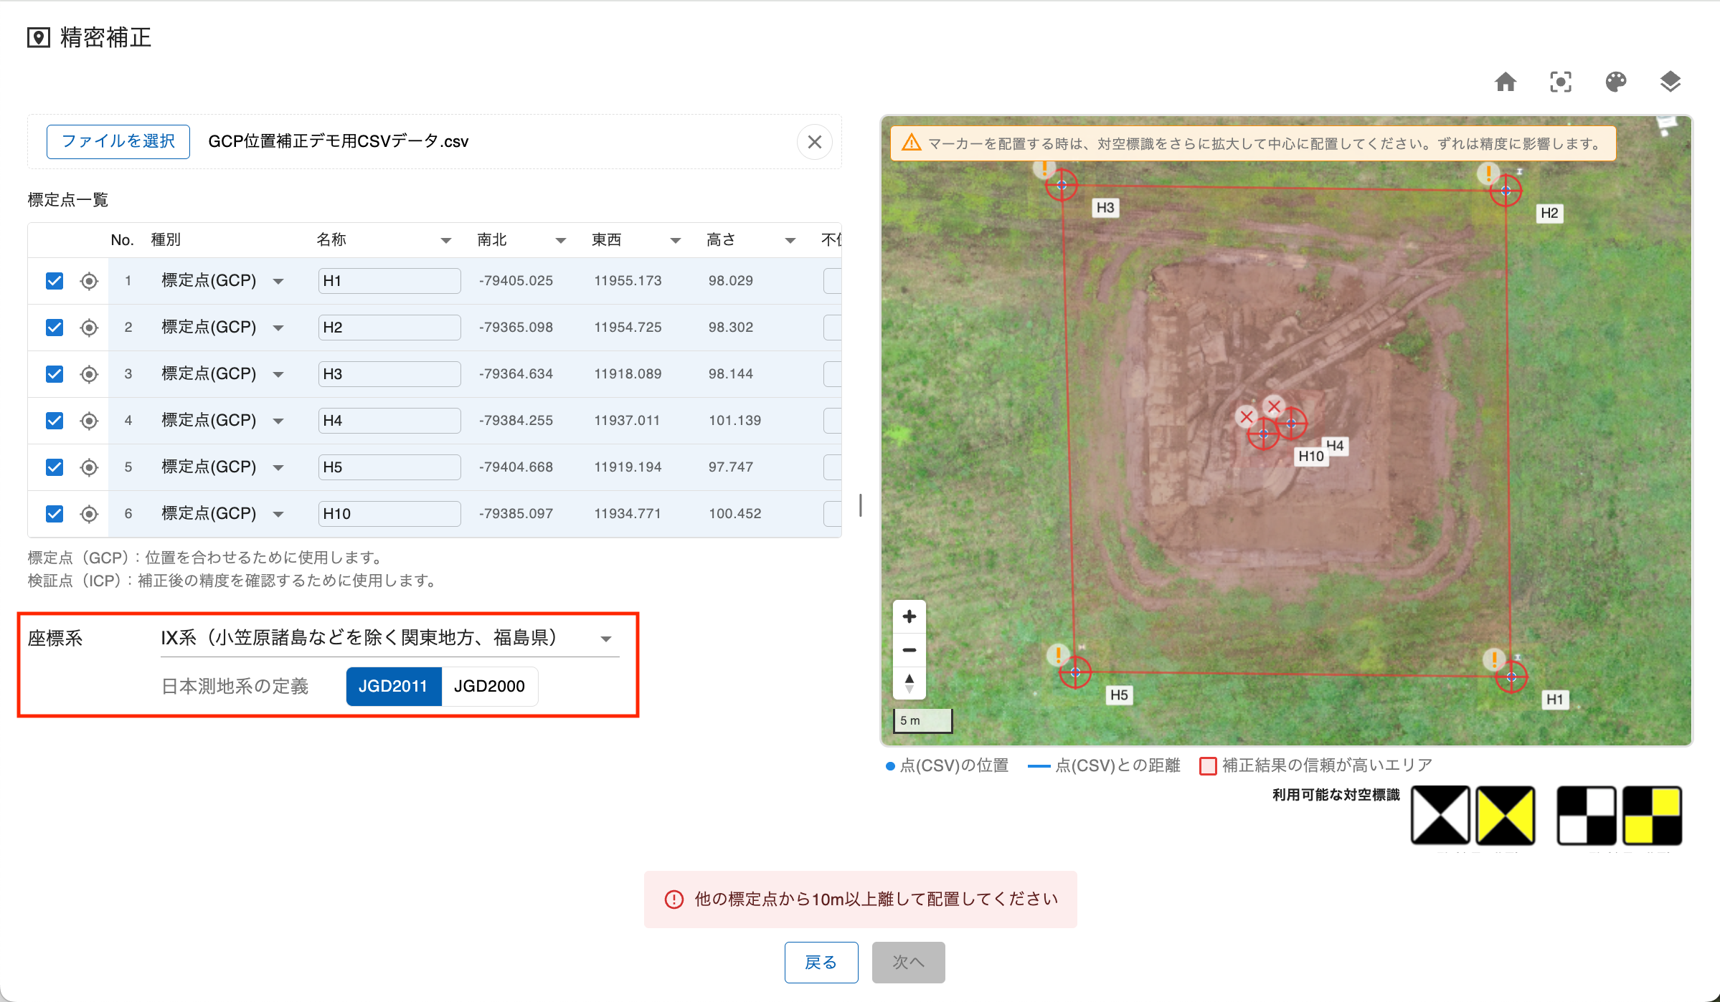Viewport: 1720px width, 1002px height.
Task: Uncheck the checkbox for row 2 H2
Action: [x=55, y=328]
